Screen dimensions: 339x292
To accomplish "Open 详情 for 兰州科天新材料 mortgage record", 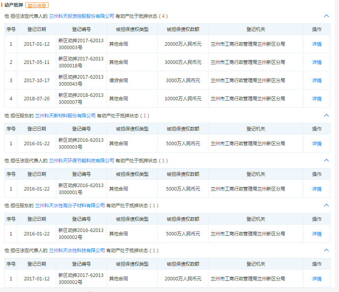I will (317, 144).
